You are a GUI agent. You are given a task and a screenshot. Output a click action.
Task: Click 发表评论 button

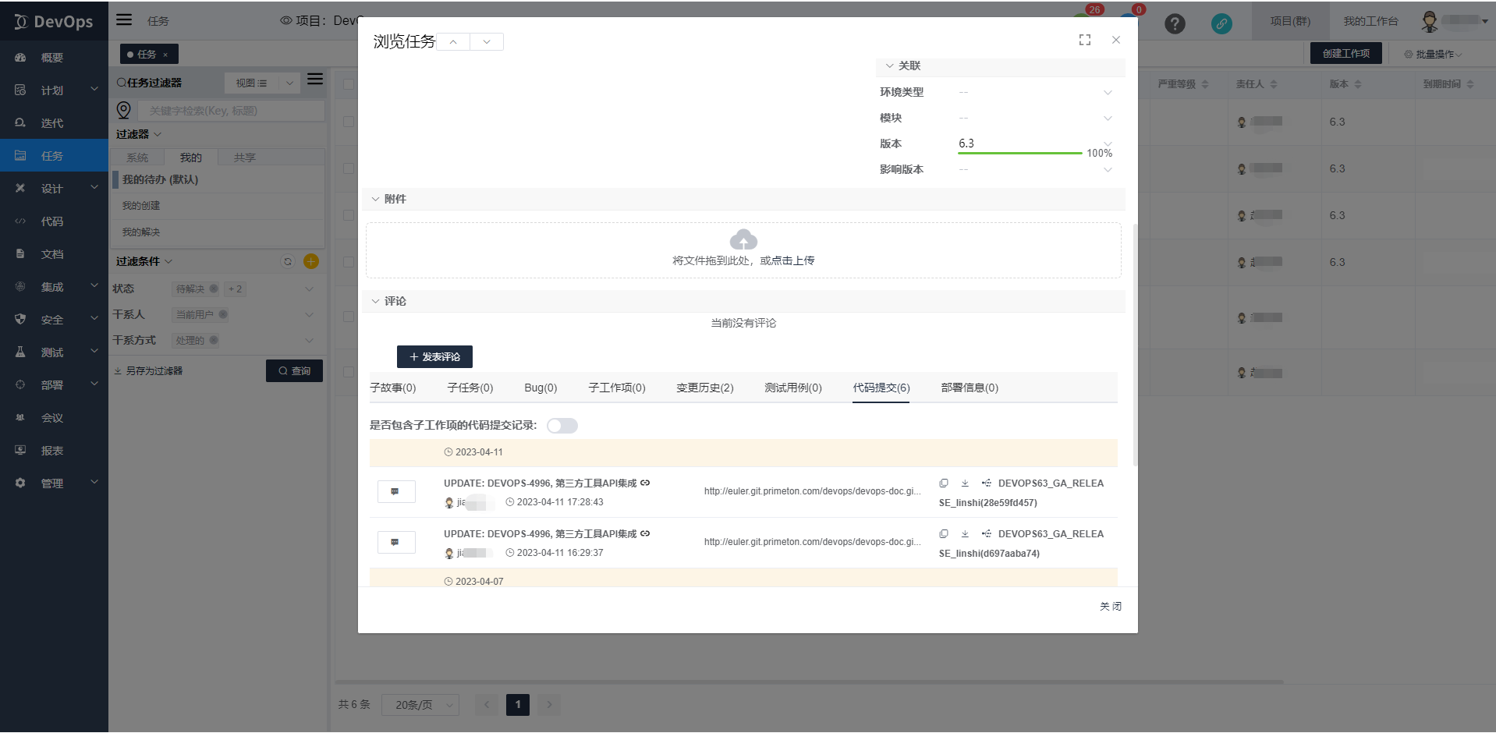(434, 357)
